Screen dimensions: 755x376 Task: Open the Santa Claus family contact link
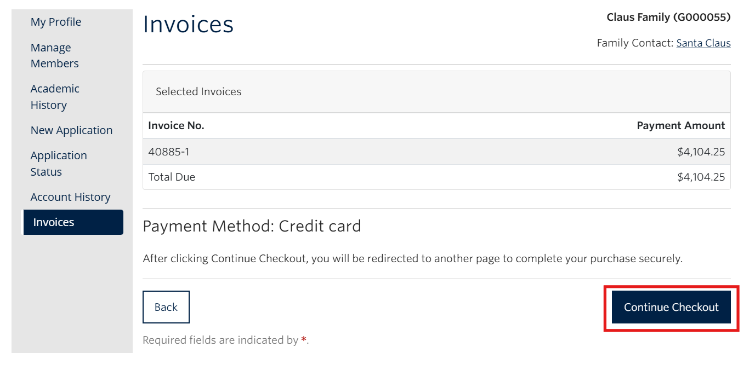(x=703, y=43)
